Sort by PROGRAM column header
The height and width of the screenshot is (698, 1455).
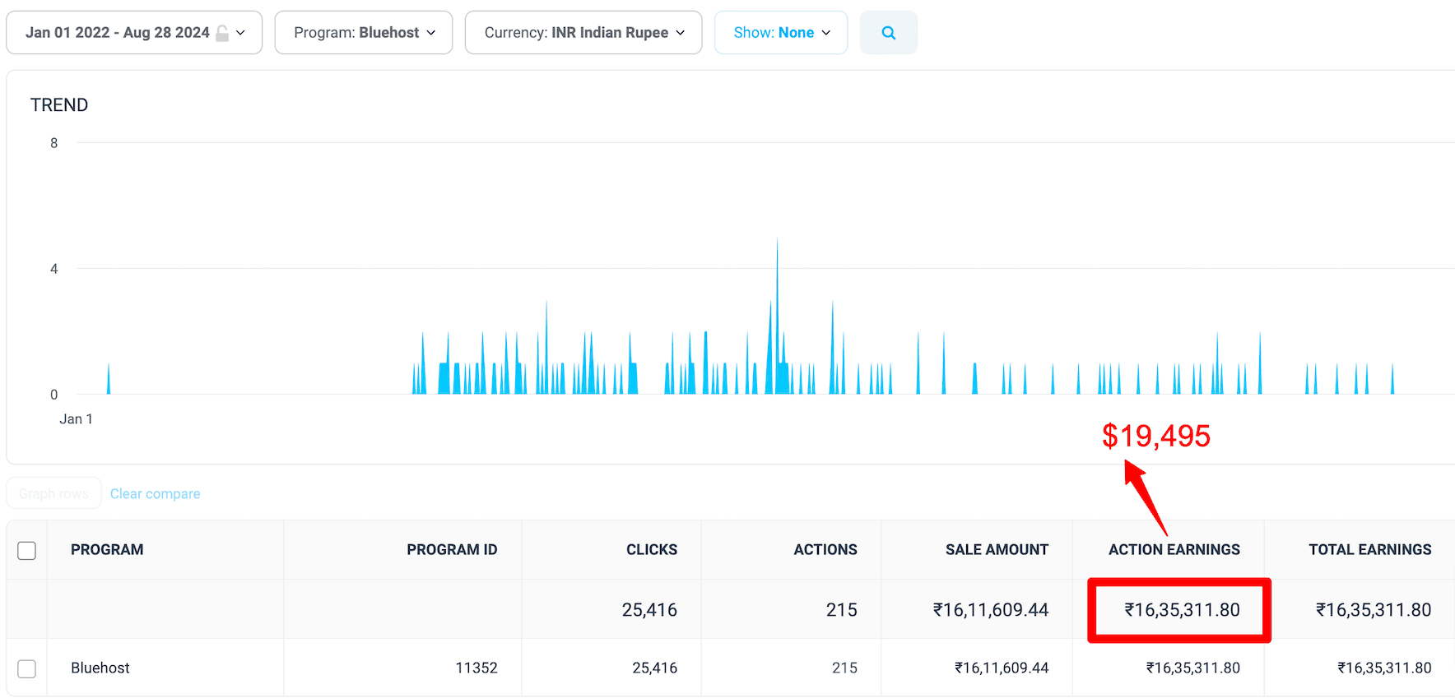107,549
